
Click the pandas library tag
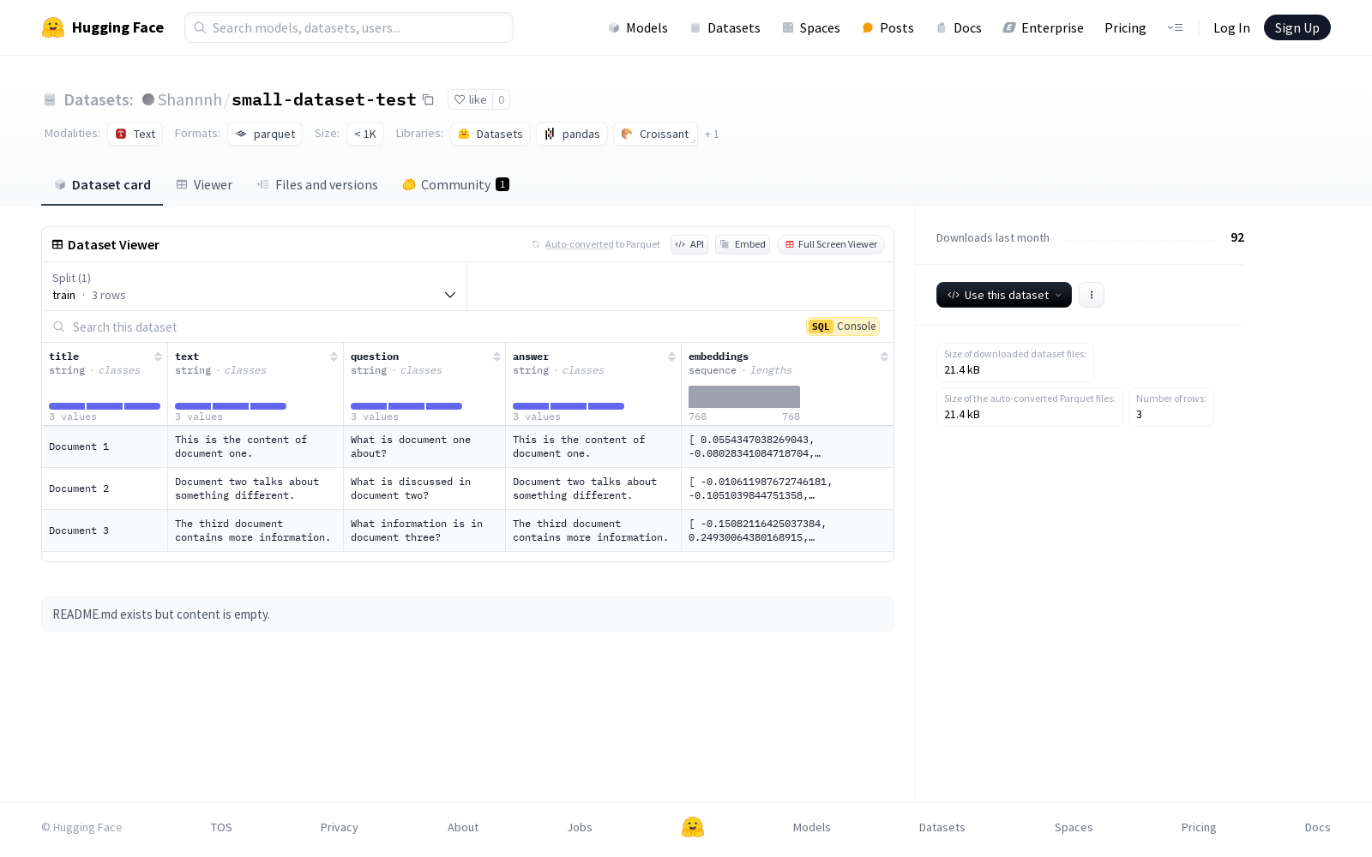point(572,134)
